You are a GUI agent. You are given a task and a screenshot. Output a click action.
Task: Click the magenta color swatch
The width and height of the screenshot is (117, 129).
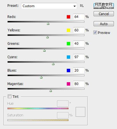click(x=68, y=84)
